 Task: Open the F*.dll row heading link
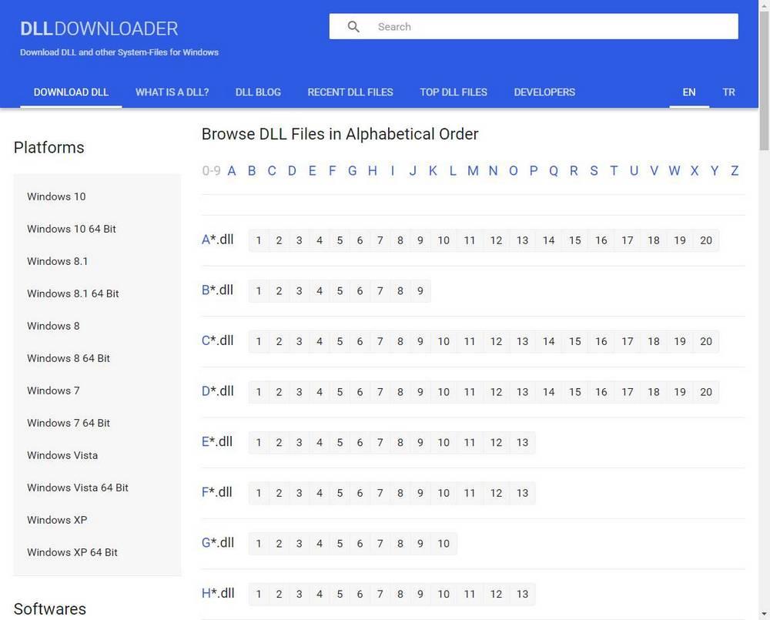coord(216,493)
